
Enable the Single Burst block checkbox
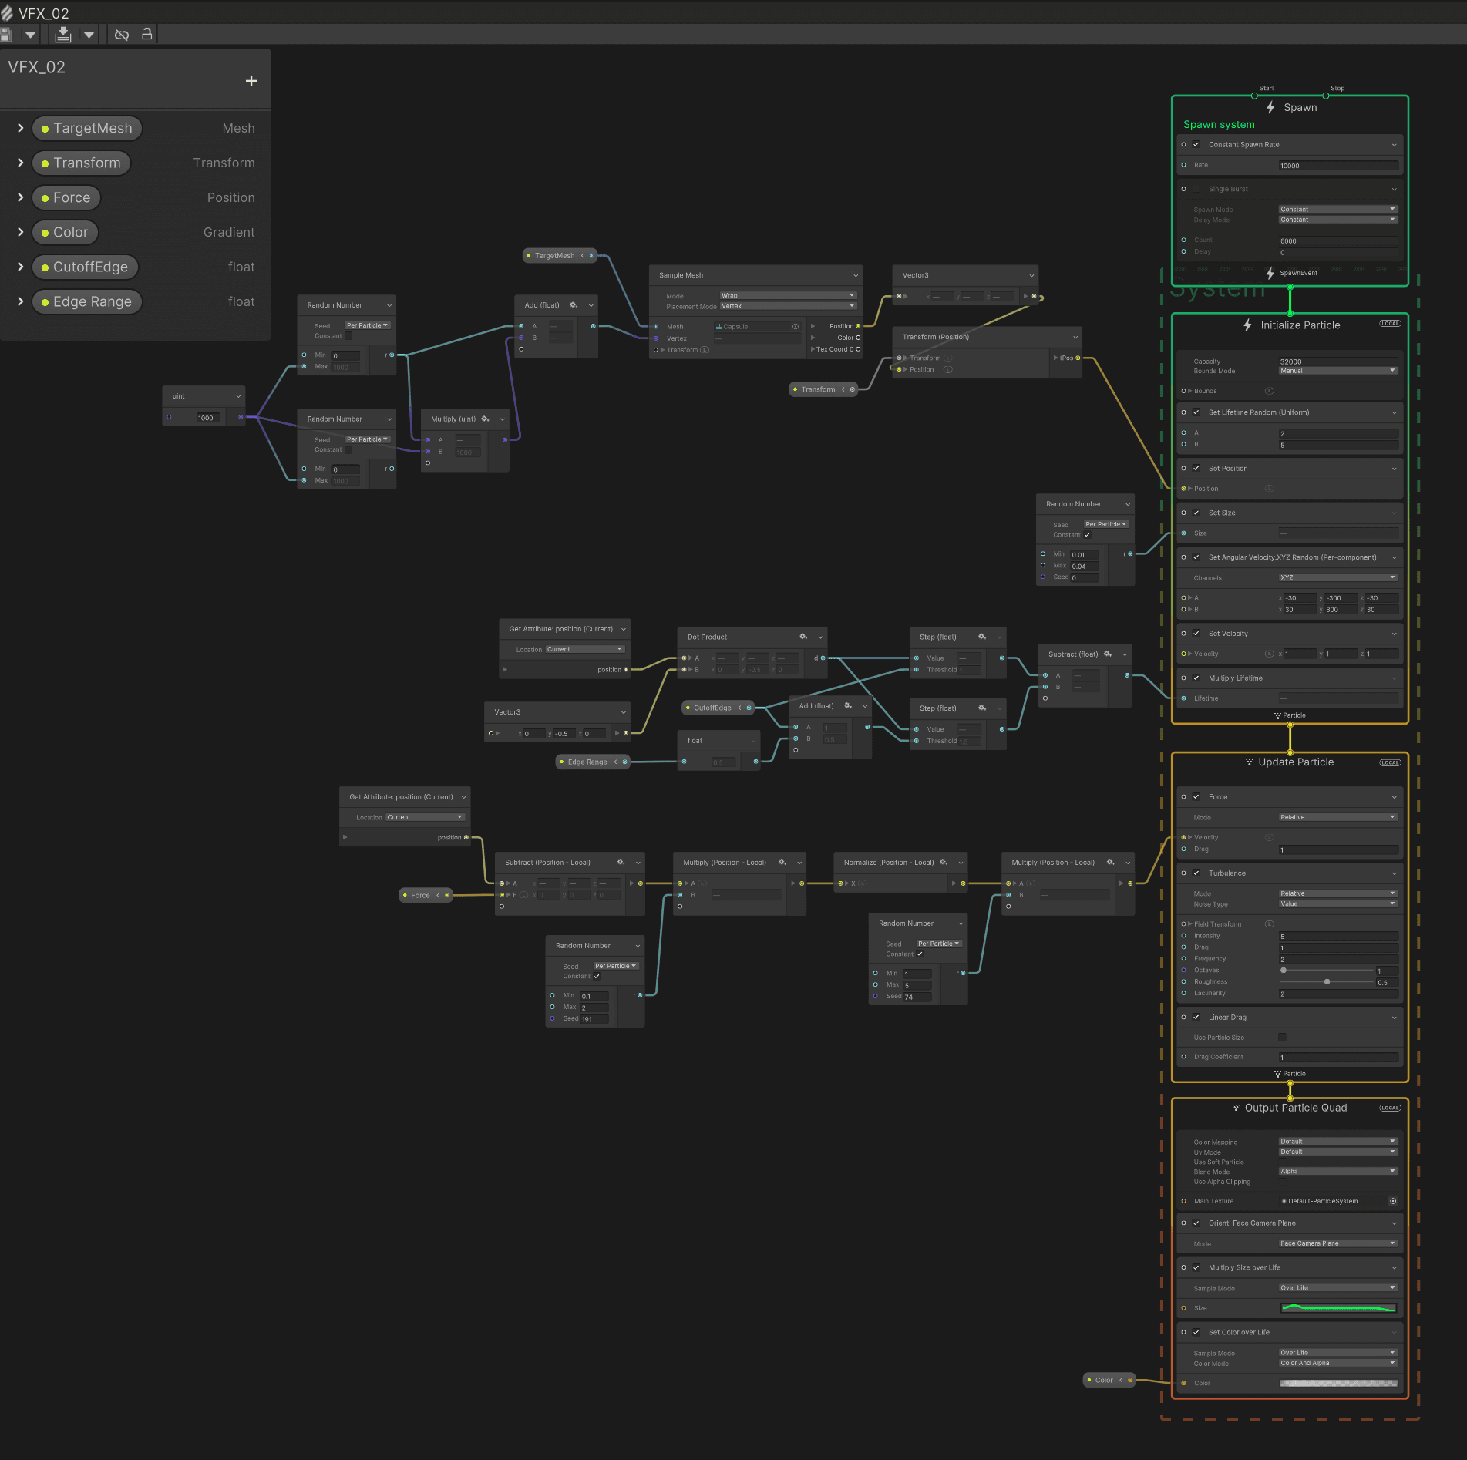click(1196, 189)
